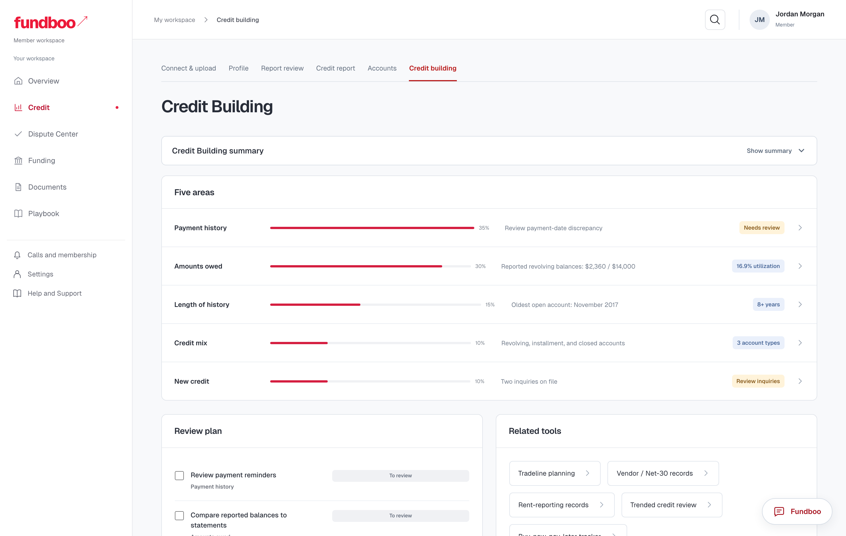Open the Report review tab

282,68
